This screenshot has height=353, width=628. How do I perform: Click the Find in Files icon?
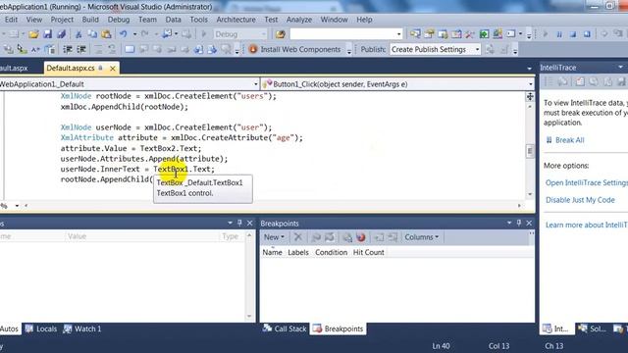coord(281,34)
